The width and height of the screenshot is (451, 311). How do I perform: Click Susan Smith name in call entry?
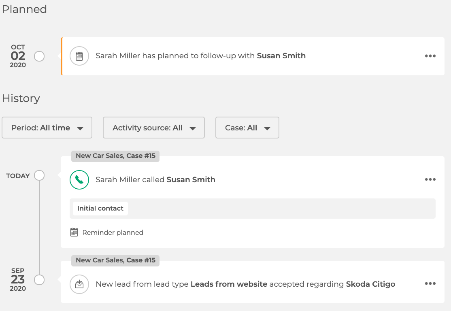tap(191, 179)
